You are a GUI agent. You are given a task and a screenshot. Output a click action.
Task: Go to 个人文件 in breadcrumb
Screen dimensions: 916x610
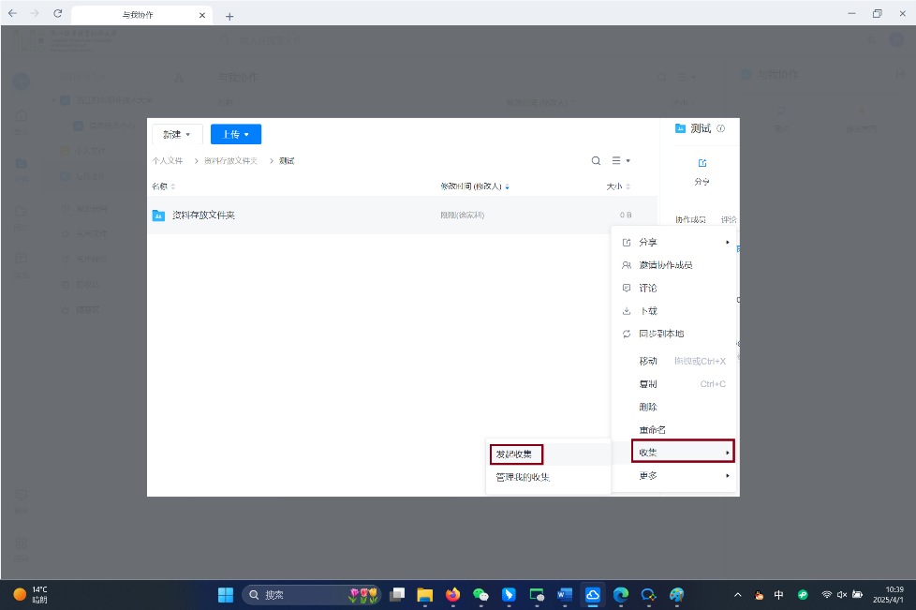click(x=168, y=161)
